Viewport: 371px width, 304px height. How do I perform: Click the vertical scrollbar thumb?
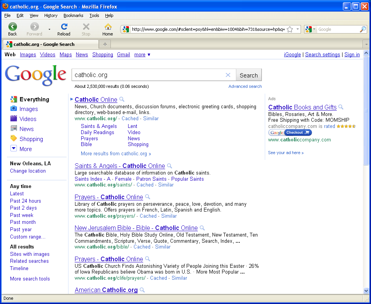(x=366, y=111)
